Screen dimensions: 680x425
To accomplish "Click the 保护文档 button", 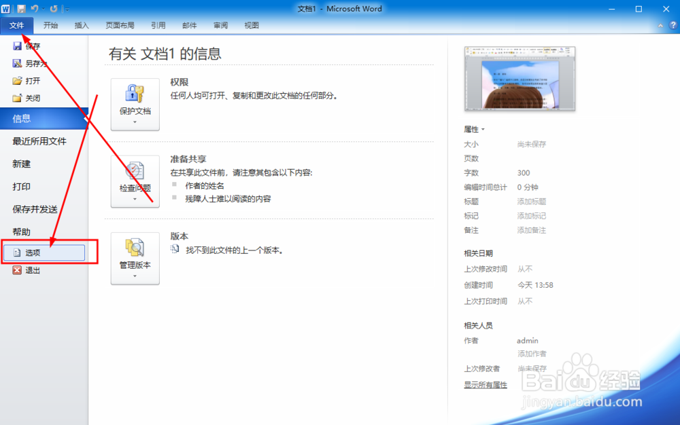I will pos(135,105).
